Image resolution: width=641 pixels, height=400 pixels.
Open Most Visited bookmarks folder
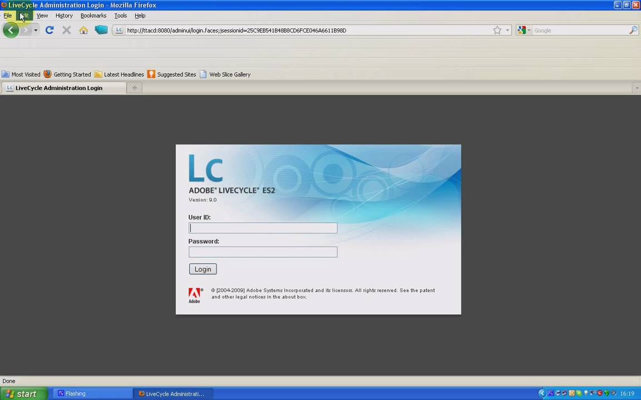click(x=21, y=74)
